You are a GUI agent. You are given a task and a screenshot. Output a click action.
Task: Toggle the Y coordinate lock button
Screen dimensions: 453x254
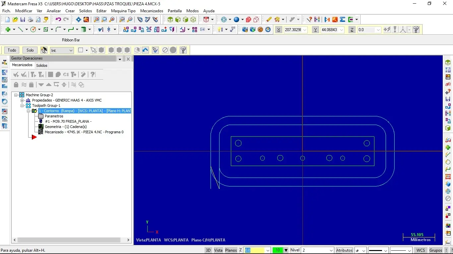(315, 30)
